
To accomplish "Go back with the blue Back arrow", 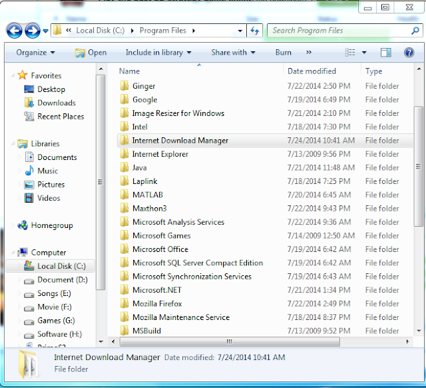I will (x=14, y=31).
